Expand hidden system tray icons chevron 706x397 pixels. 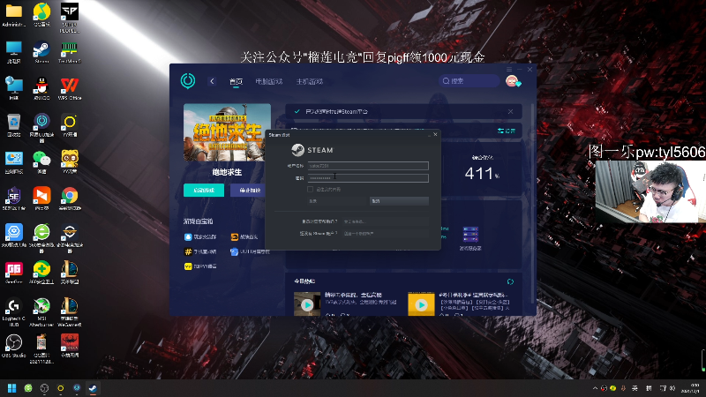595,388
